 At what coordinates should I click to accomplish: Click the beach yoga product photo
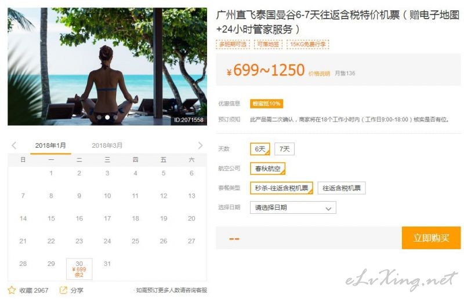point(107,67)
